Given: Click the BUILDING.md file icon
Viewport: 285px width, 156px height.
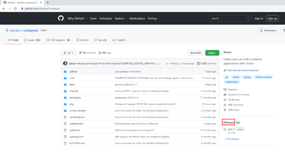Looking at the screenshot, I should pyautogui.click(x=65, y=143).
